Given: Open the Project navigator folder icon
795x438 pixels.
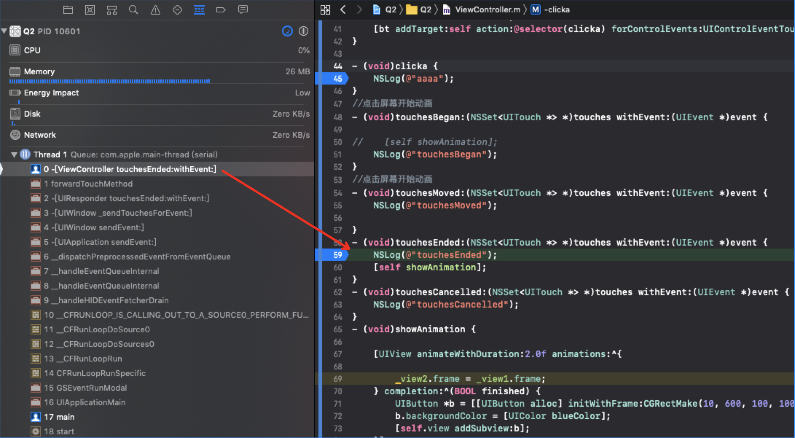Looking at the screenshot, I should [68, 10].
